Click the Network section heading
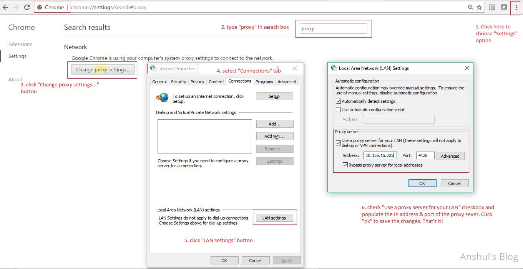 [76, 47]
